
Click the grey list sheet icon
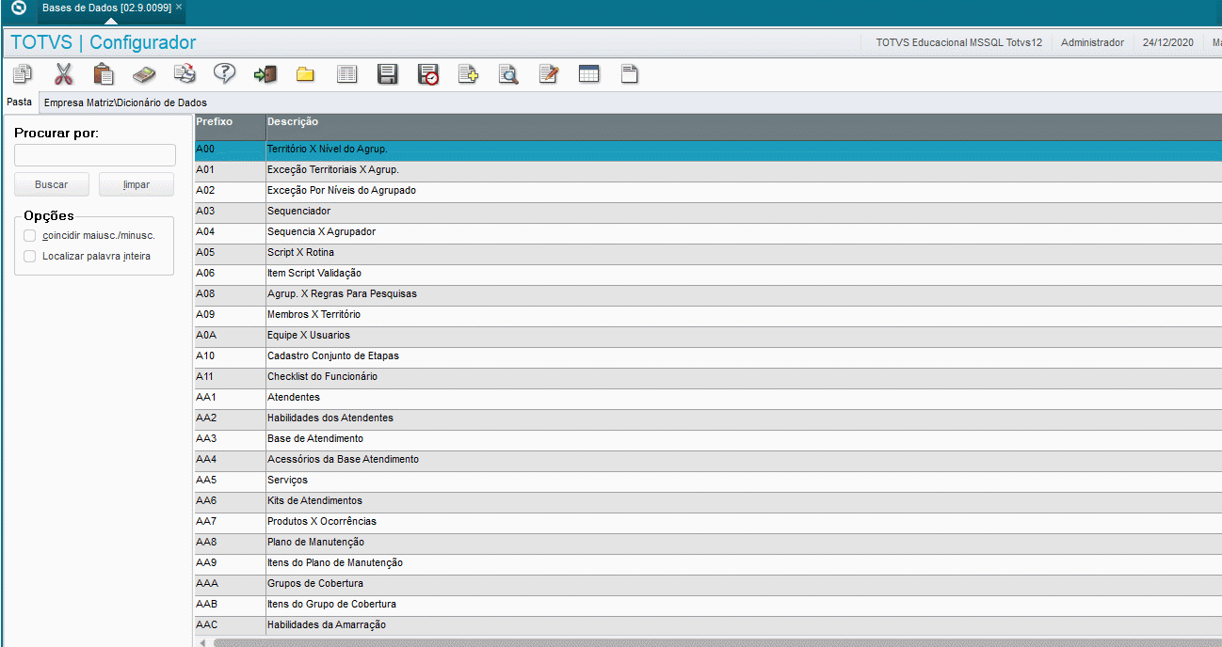pos(346,74)
